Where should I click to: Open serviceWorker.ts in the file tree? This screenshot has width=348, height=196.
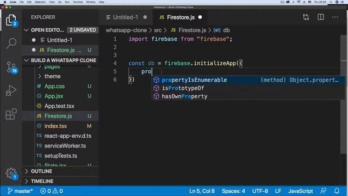pyautogui.click(x=60, y=146)
